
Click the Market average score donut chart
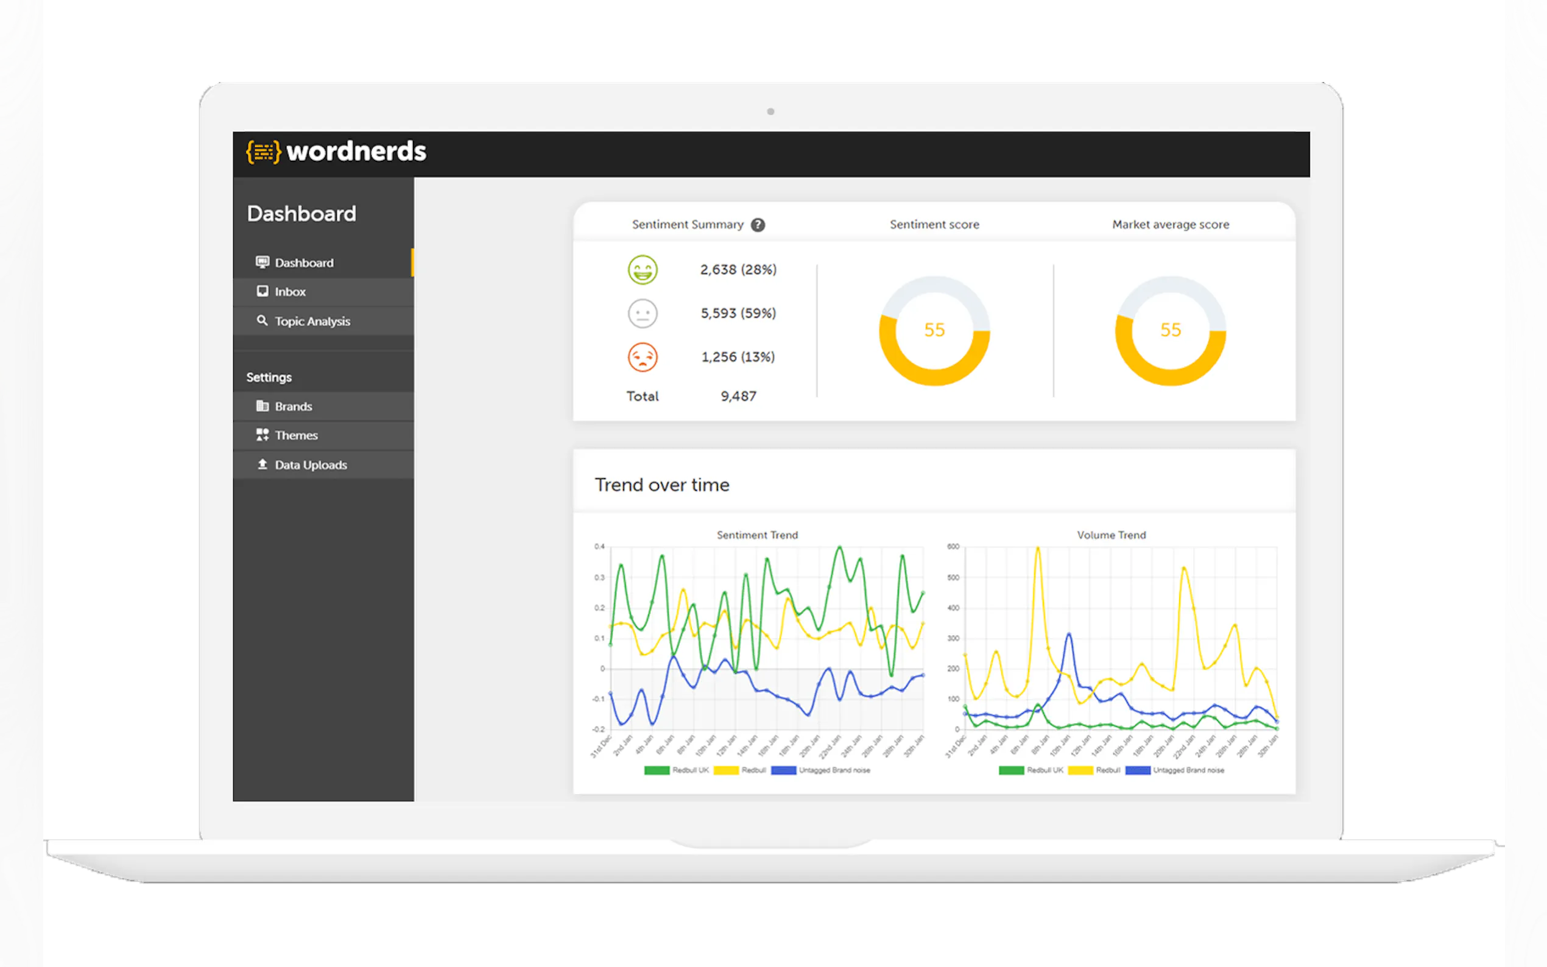point(1171,331)
